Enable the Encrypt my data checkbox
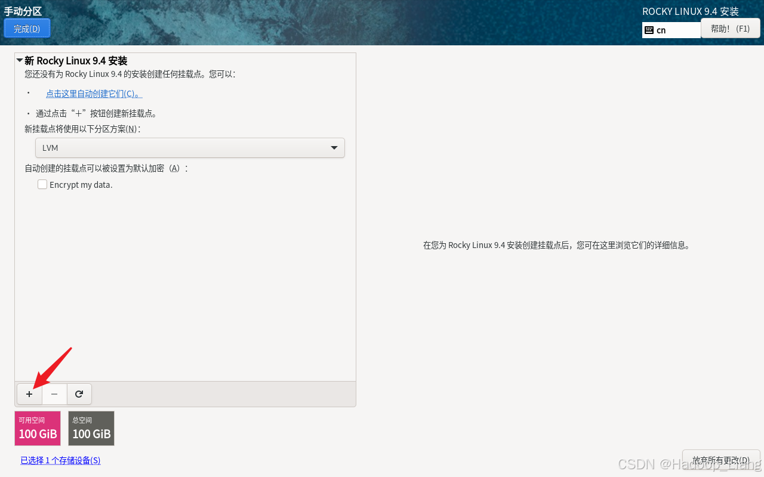Viewport: 764px width, 477px height. pyautogui.click(x=42, y=185)
